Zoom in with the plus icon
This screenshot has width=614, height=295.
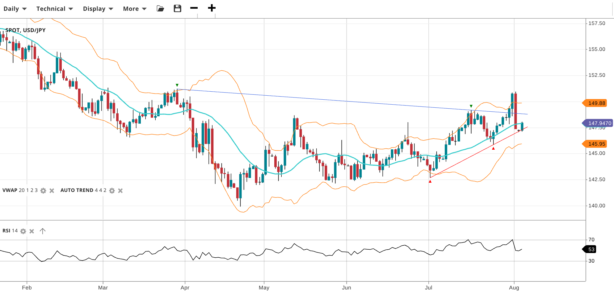pyautogui.click(x=212, y=8)
